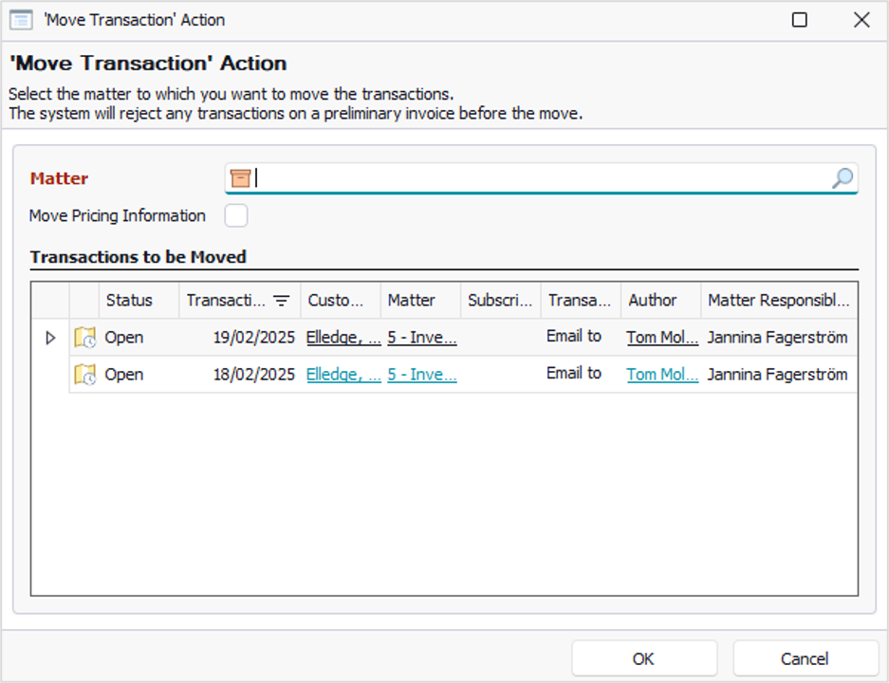Confirm the move with OK button
The width and height of the screenshot is (889, 683).
tap(644, 658)
